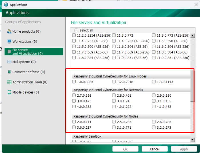Select Linux Nodes version 1.0.0.3085
This screenshot has width=200, height=153.
click(x=74, y=82)
